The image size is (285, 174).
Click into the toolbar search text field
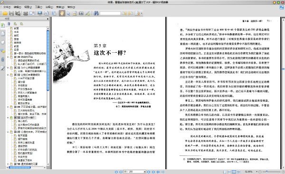tap(110, 13)
